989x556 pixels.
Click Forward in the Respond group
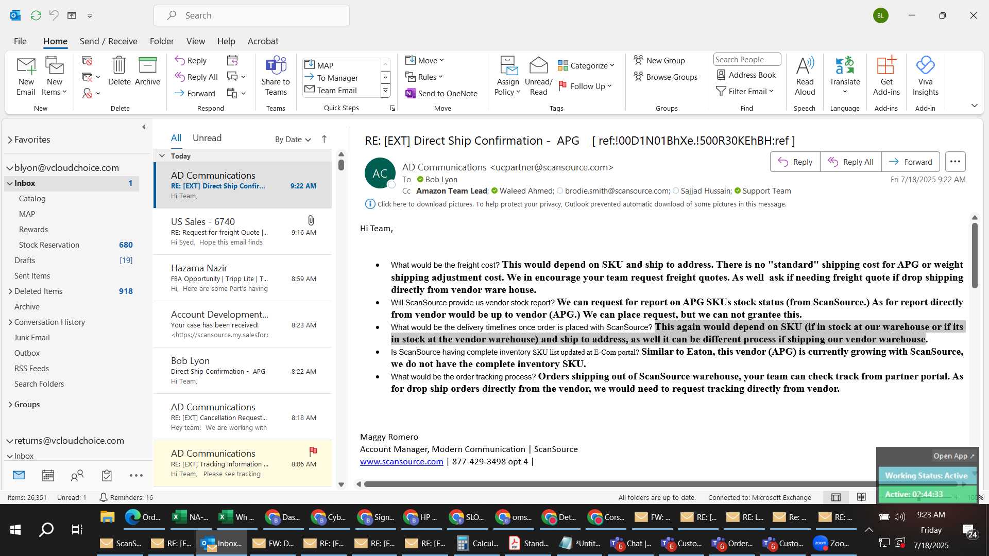point(195,93)
